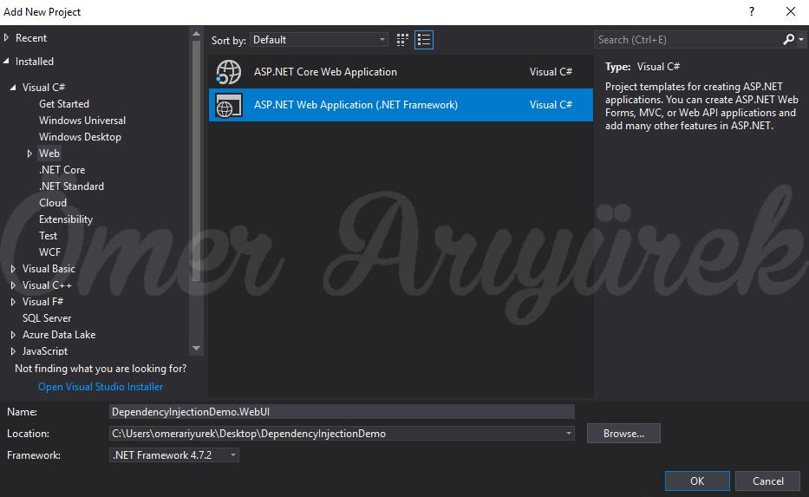Viewport: 809px width, 497px height.
Task: Expand the Visual Basic node
Action: coord(13,269)
